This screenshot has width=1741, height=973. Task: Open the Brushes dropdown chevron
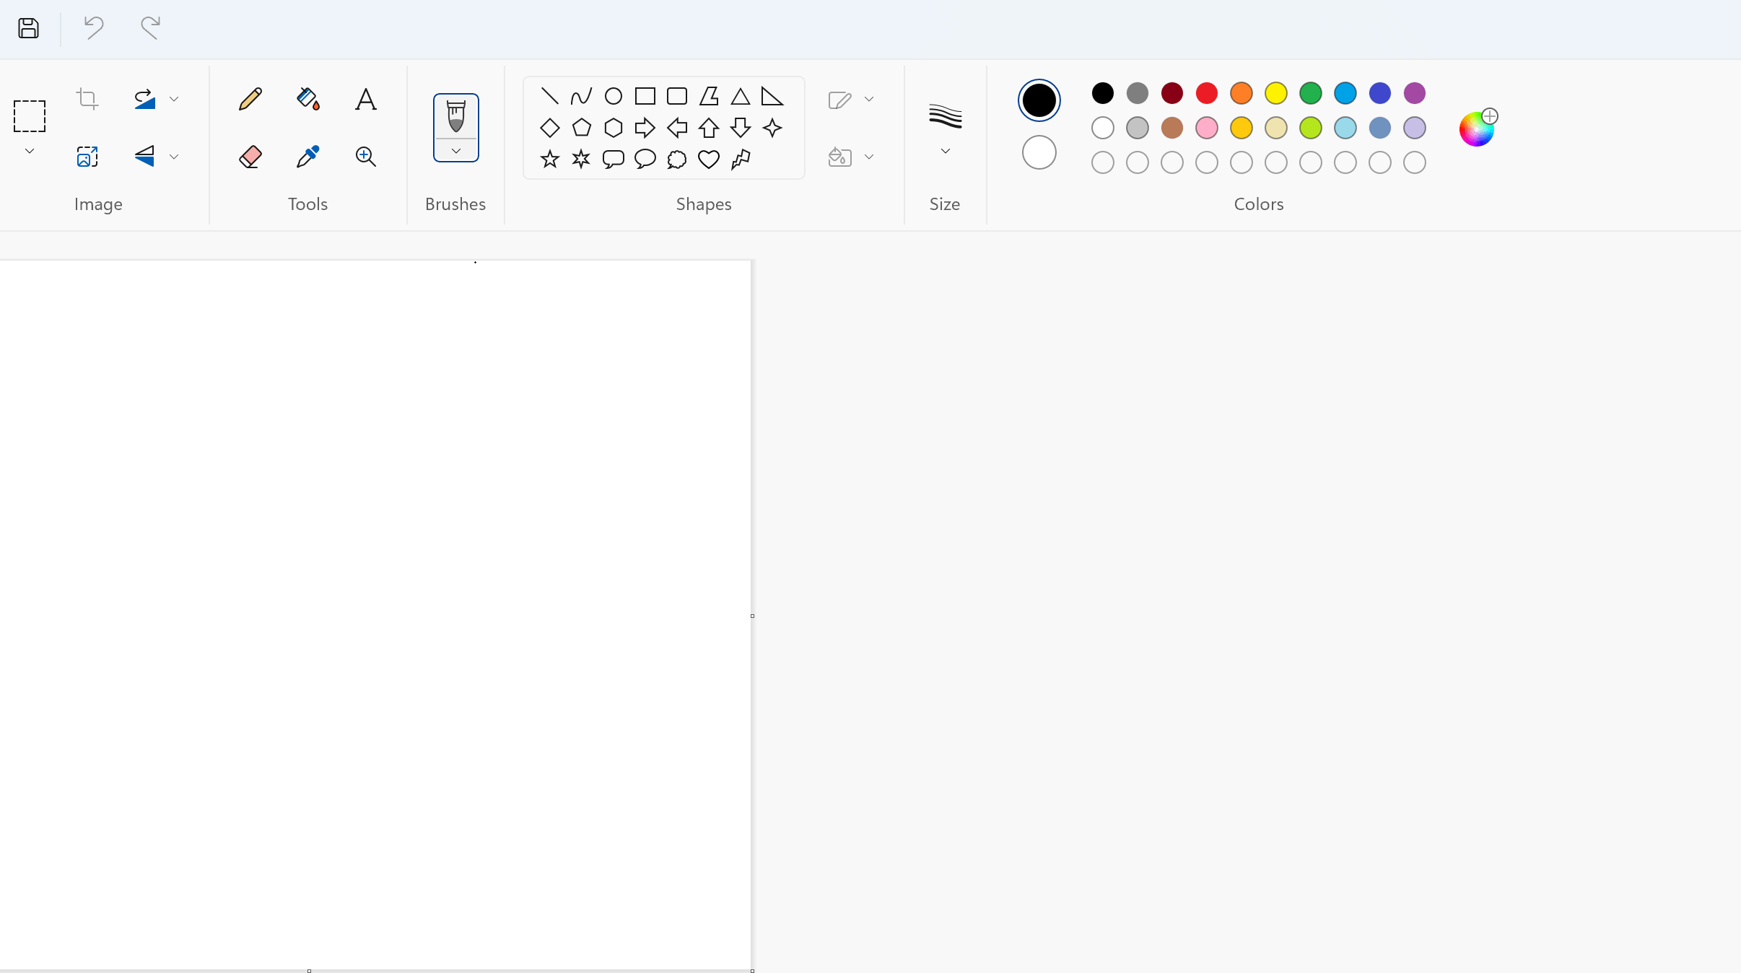(456, 151)
